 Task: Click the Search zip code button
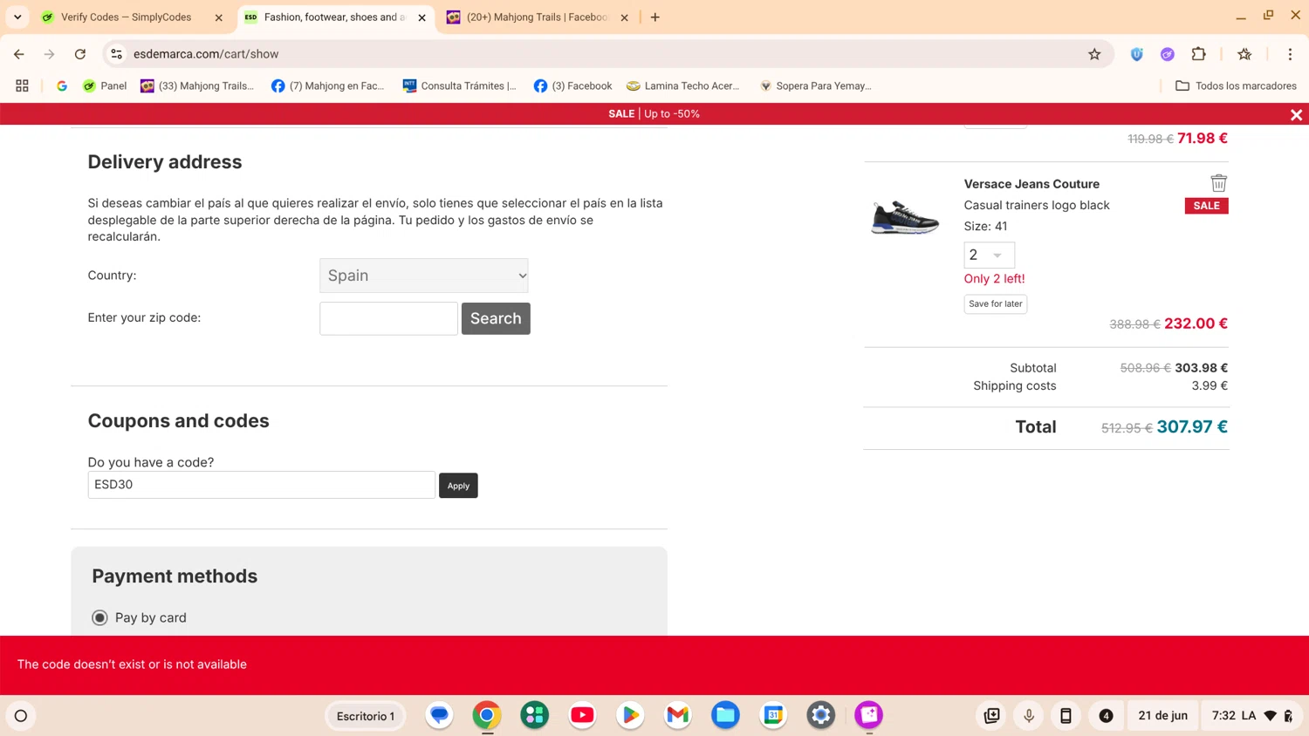point(496,318)
